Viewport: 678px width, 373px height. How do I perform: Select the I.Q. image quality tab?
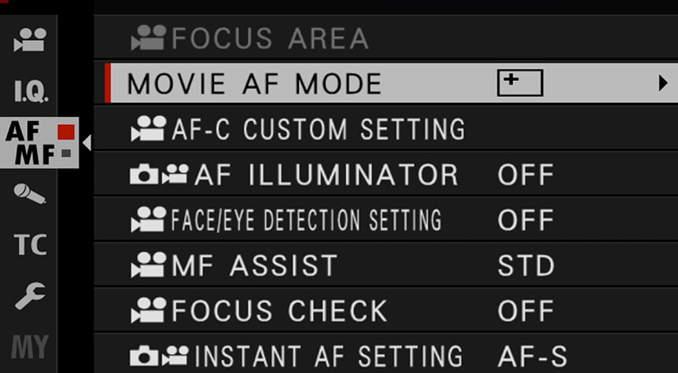31,91
